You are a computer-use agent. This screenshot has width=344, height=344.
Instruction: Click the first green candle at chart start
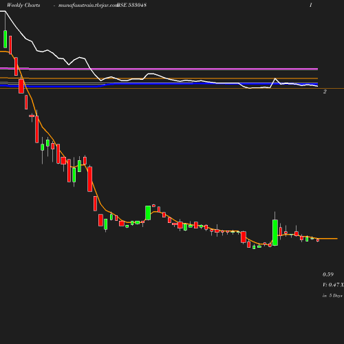(x=6, y=39)
